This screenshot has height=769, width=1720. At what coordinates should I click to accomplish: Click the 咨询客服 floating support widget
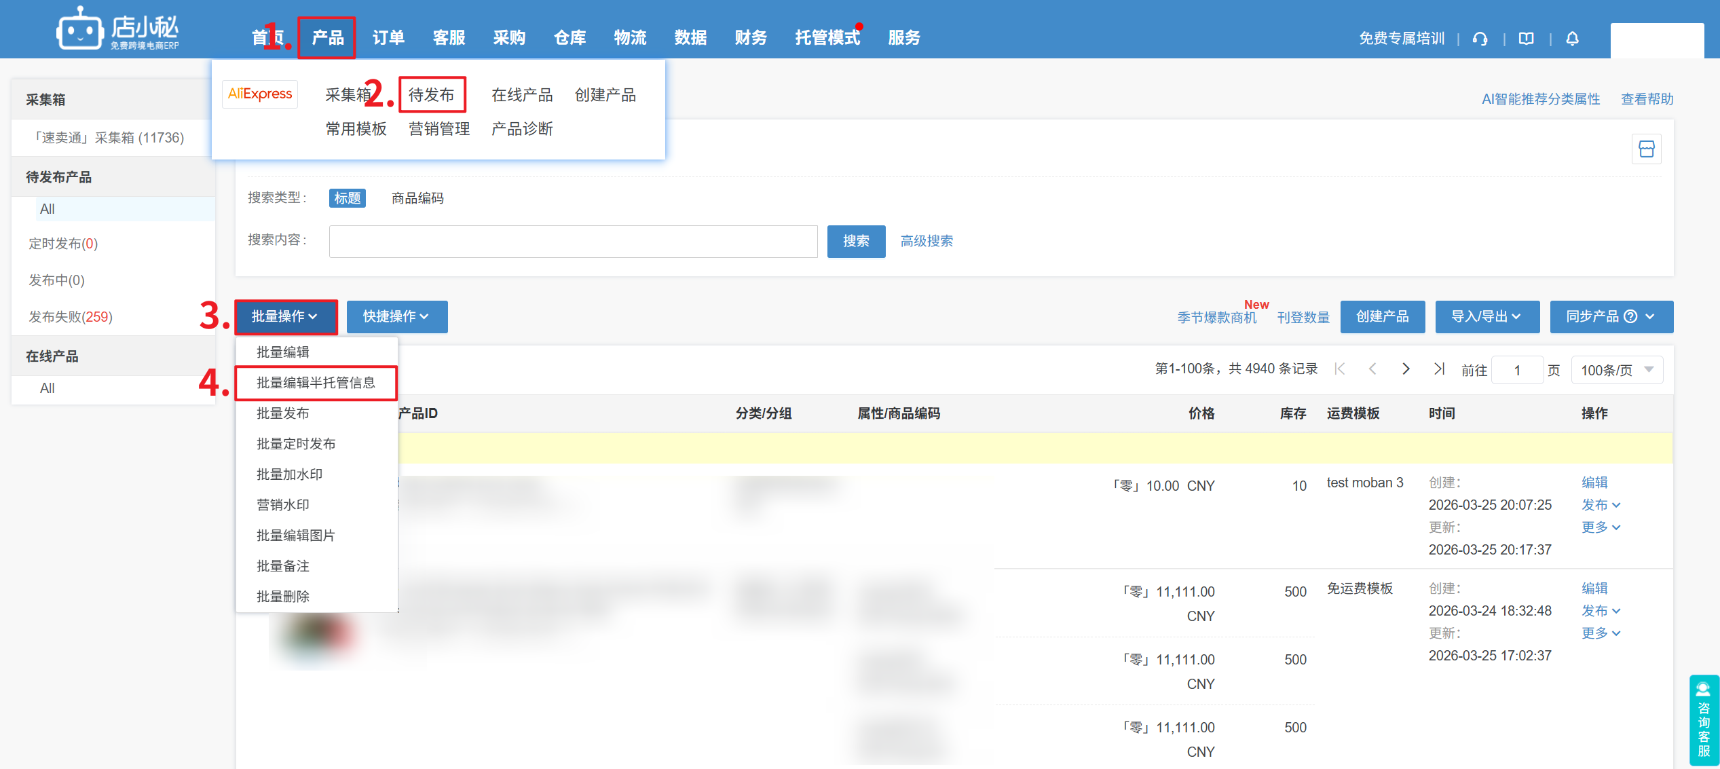1703,719
